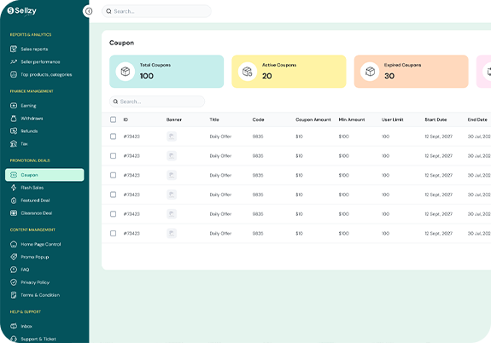Check the fourth coupon row checkbox
The width and height of the screenshot is (491, 343).
tap(113, 195)
